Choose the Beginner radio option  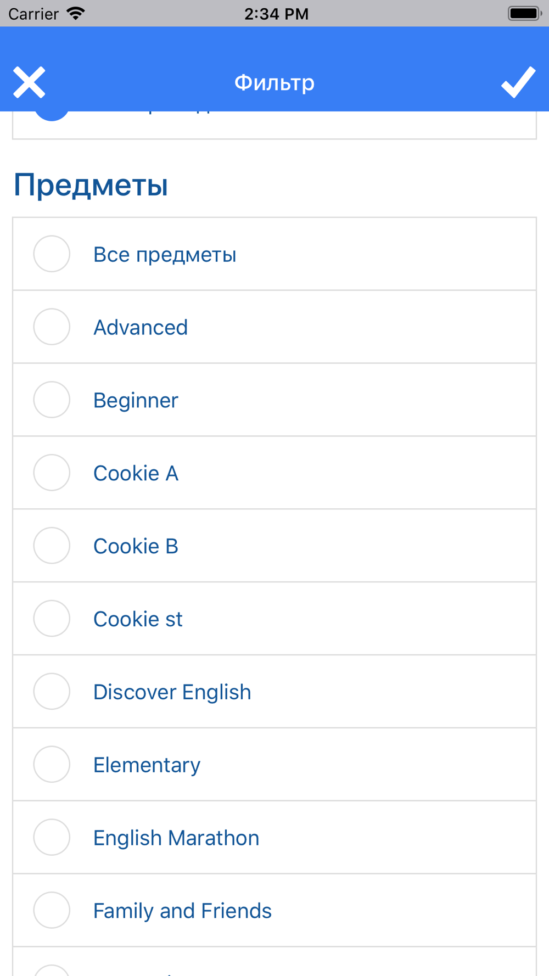coord(52,400)
